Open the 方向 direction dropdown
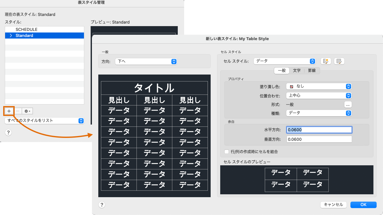This screenshot has height=215, width=383. [x=146, y=61]
